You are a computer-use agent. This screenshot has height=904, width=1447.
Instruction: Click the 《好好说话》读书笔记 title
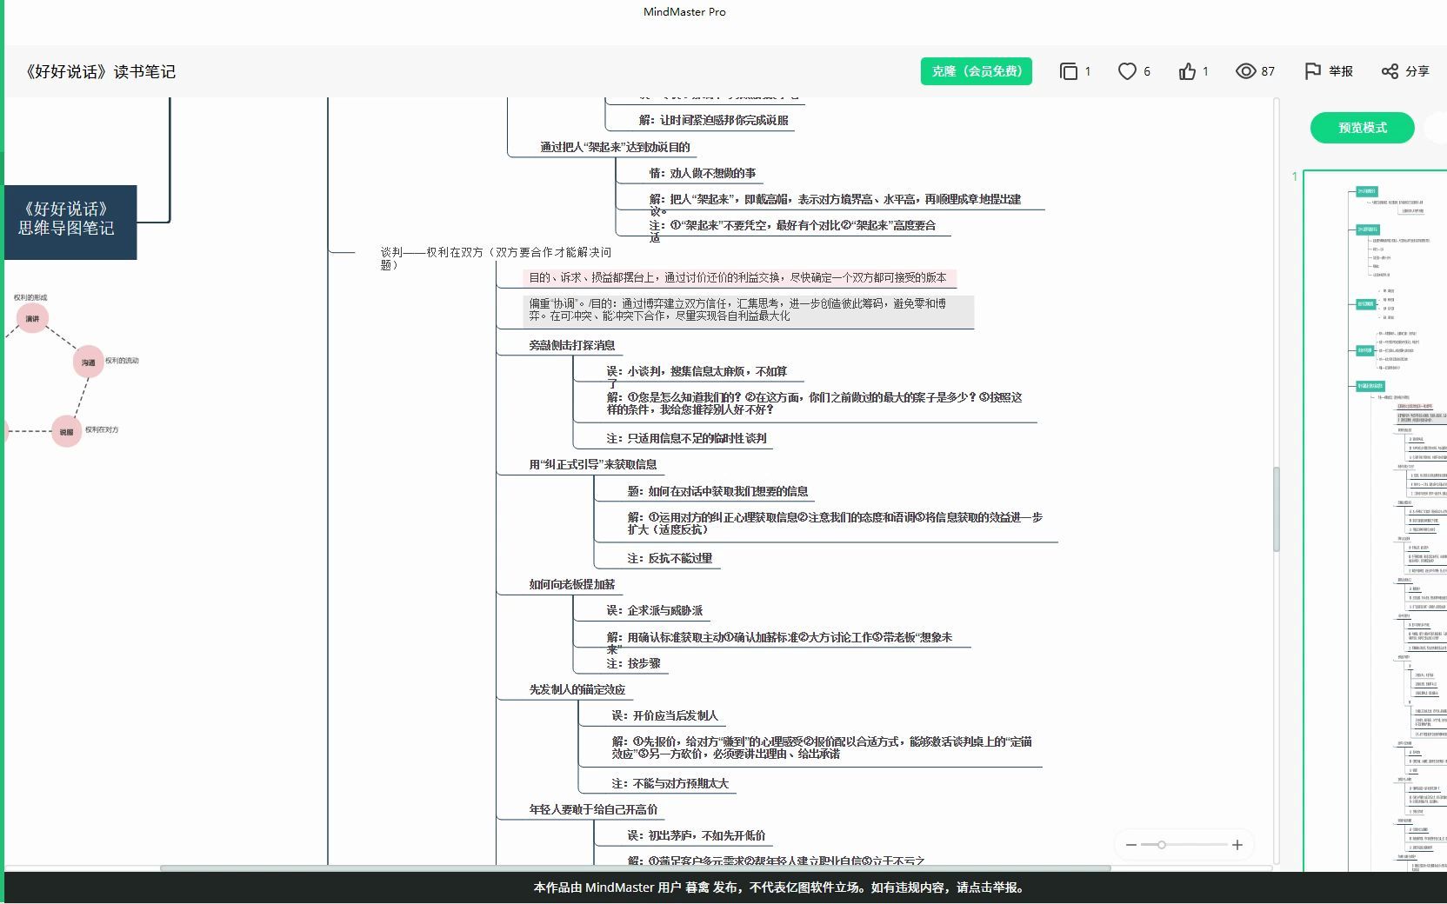pos(99,71)
